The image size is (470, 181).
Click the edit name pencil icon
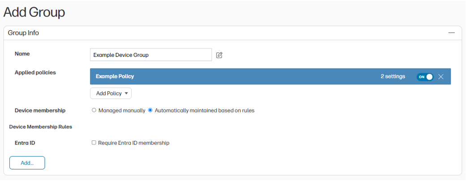pos(219,55)
